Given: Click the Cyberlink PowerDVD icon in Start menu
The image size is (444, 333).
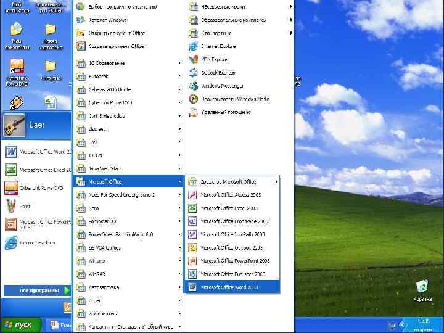Looking at the screenshot, I should tap(11, 188).
